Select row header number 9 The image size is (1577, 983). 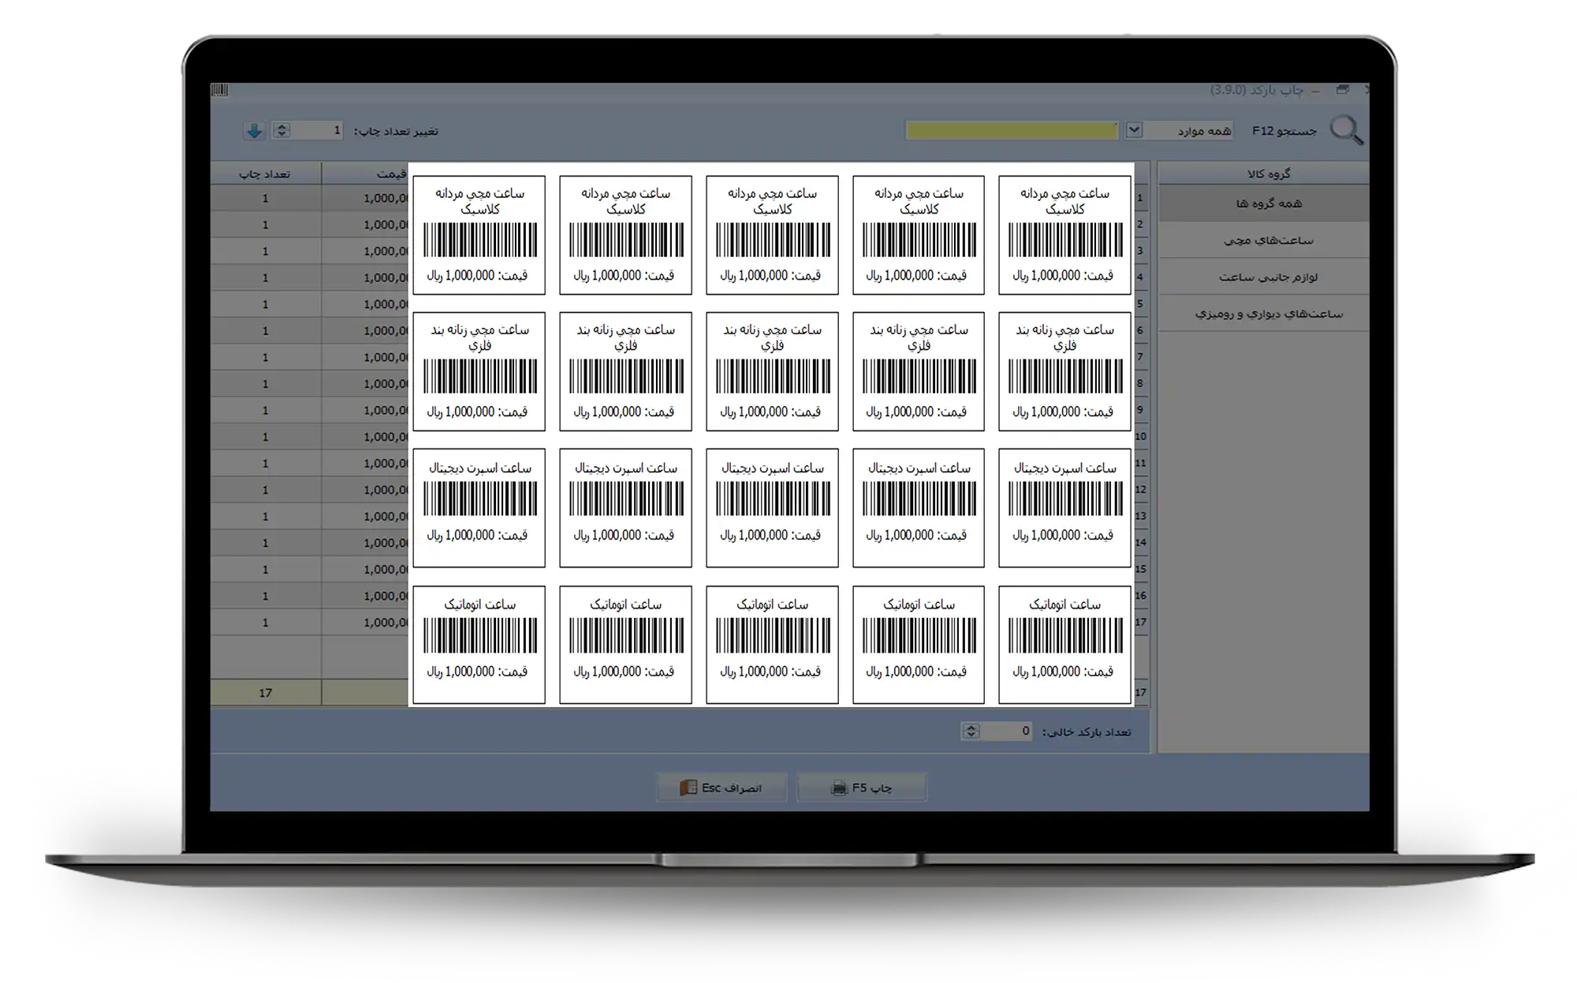pos(1141,410)
